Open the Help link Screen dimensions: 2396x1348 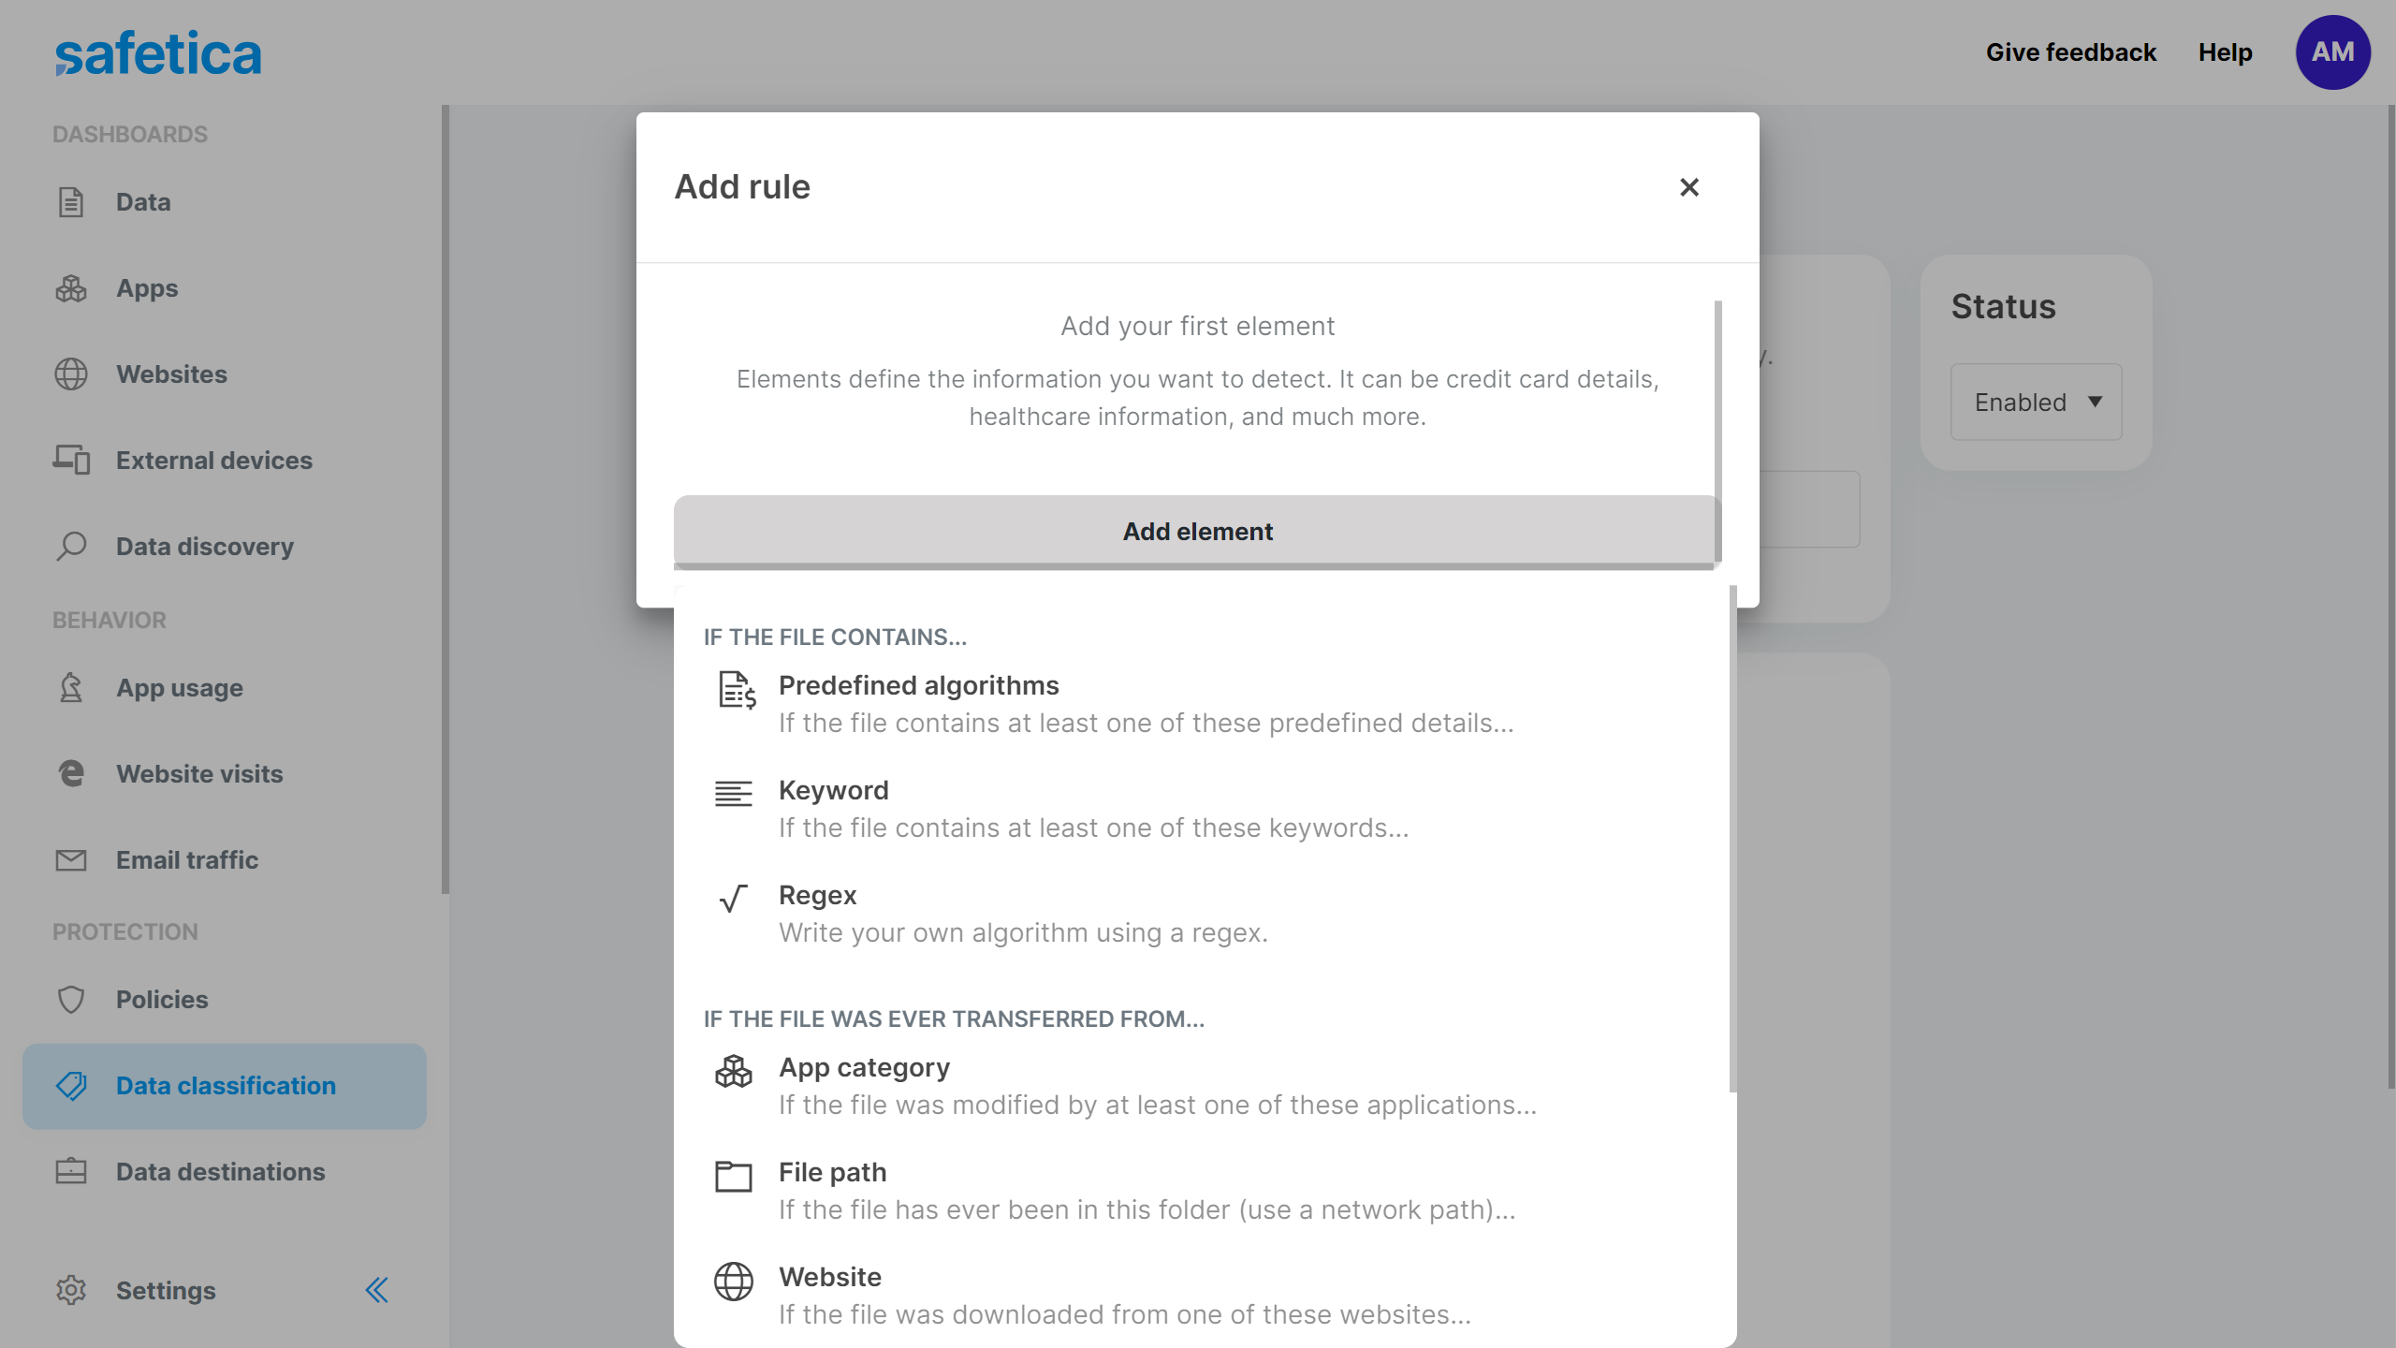coord(2225,52)
